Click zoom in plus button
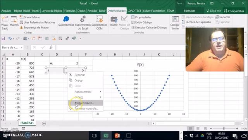 click(237, 128)
